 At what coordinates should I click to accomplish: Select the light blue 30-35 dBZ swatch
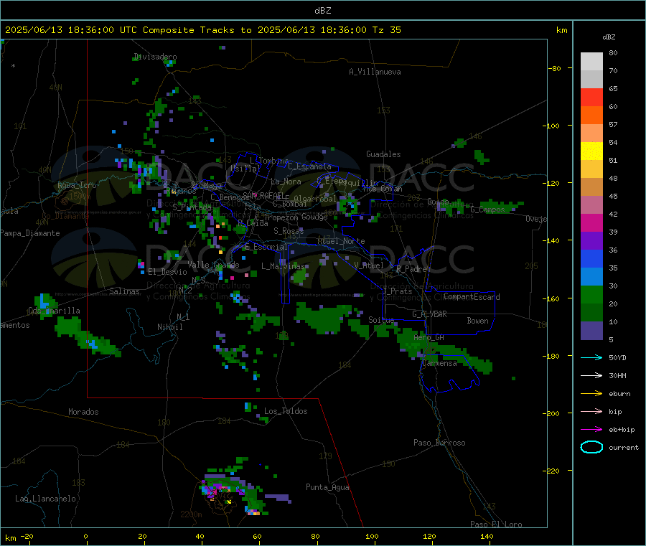tap(591, 277)
